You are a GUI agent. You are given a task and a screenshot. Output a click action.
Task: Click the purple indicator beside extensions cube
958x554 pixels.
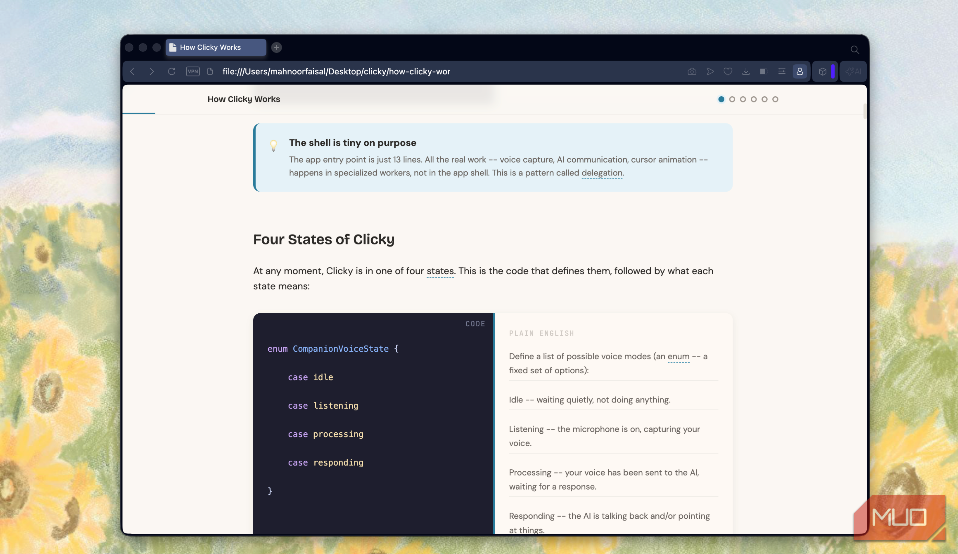(832, 71)
